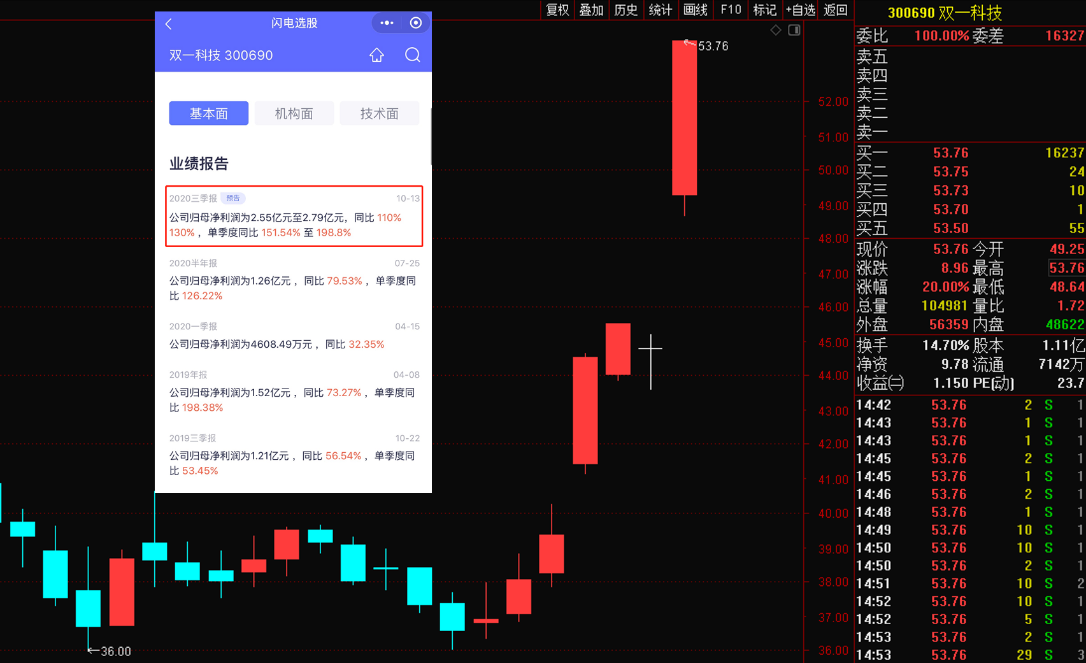The height and width of the screenshot is (663, 1086).
Task: Open the 2019三季报 report entry
Action: [x=294, y=455]
